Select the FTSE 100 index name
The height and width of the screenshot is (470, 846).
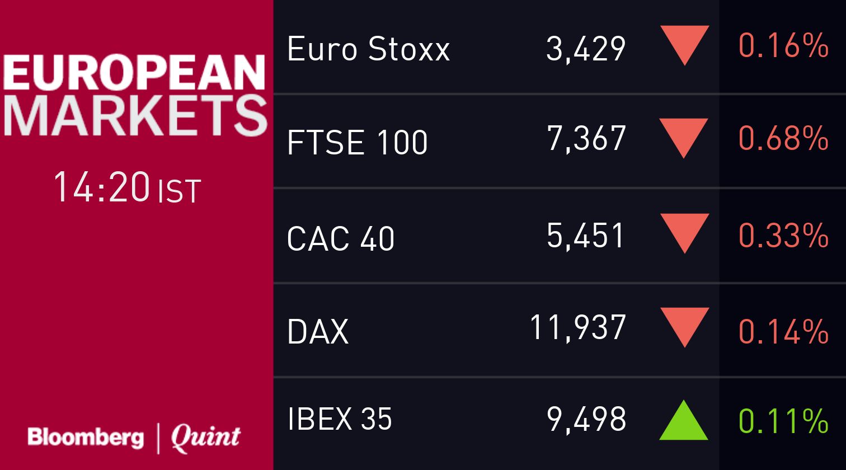(x=357, y=142)
